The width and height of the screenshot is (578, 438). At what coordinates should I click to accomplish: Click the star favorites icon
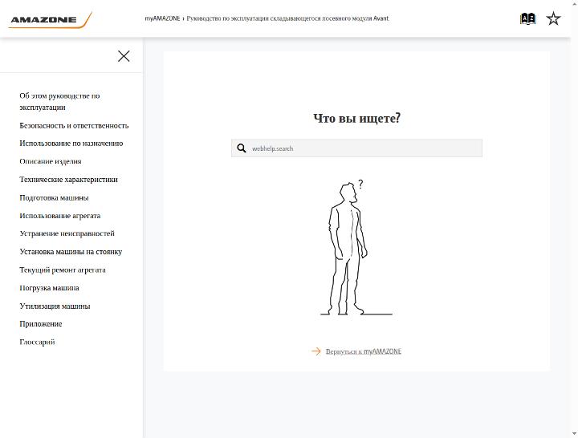[553, 18]
